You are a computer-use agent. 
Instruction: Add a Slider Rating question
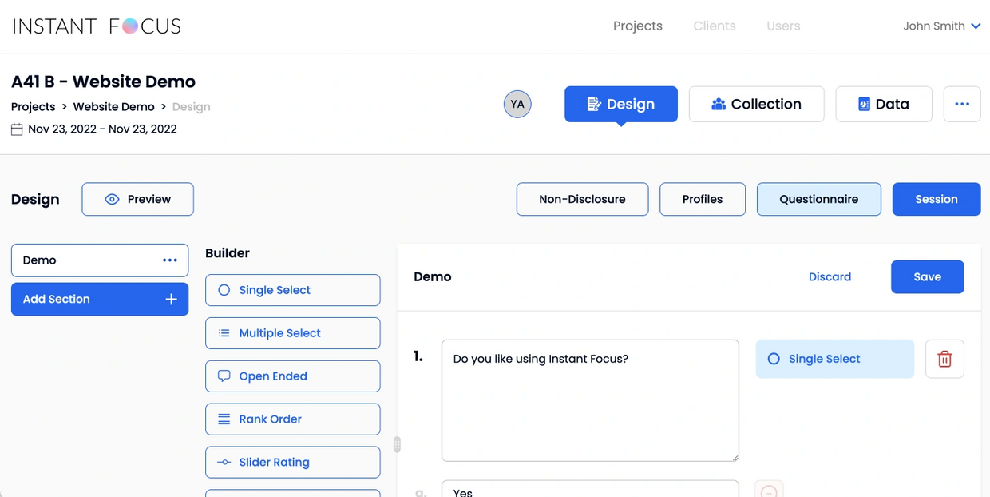pyautogui.click(x=292, y=462)
